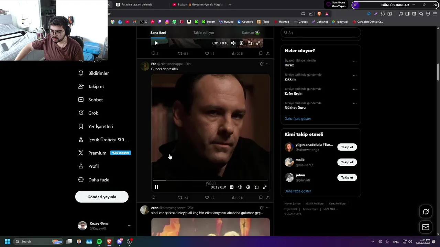Click Brave Shields lion icon
The image size is (440, 247).
point(319,14)
